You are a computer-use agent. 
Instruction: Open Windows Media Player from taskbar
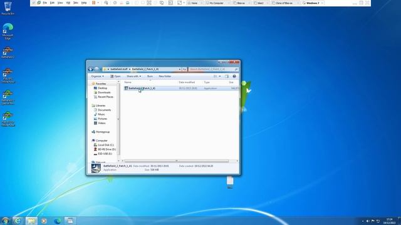tap(44, 221)
